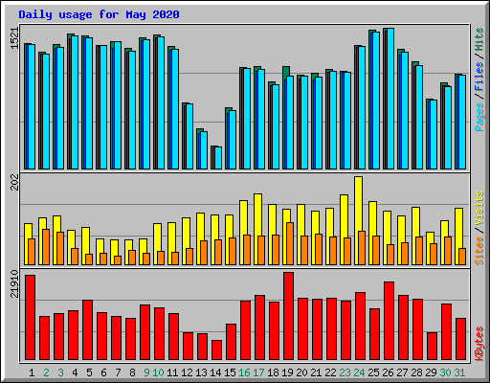
Task: Select the cyan hits bar for day 14
Action: [x=218, y=158]
